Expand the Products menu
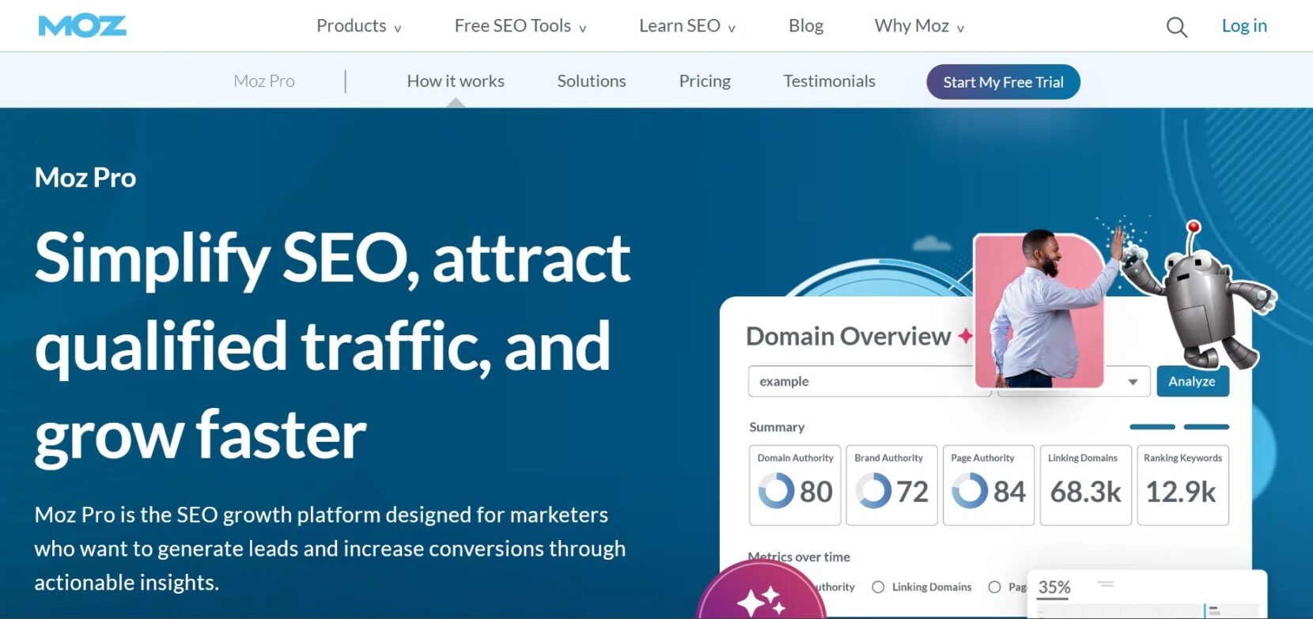This screenshot has width=1313, height=619. coord(358,26)
